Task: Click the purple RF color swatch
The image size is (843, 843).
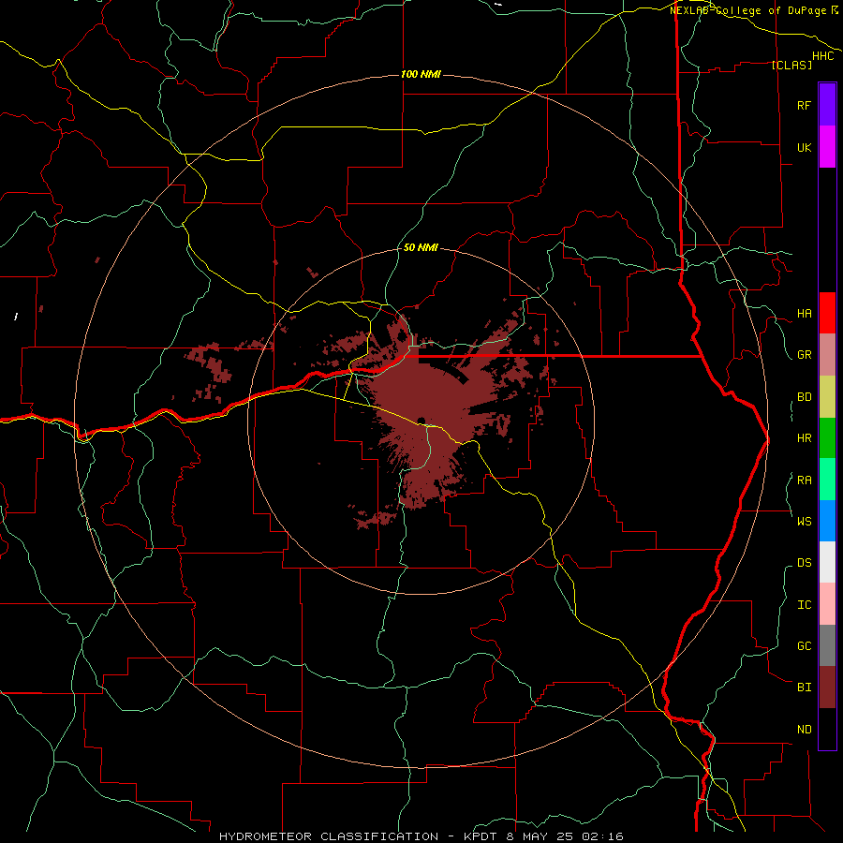Action: (x=827, y=105)
